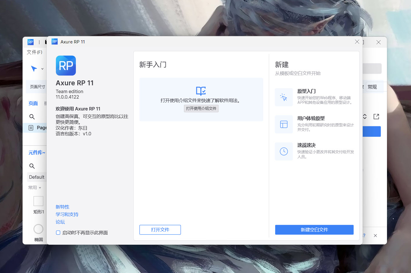Open the 文件(F) menu
Viewport: 411px width, 273px height.
34,52
